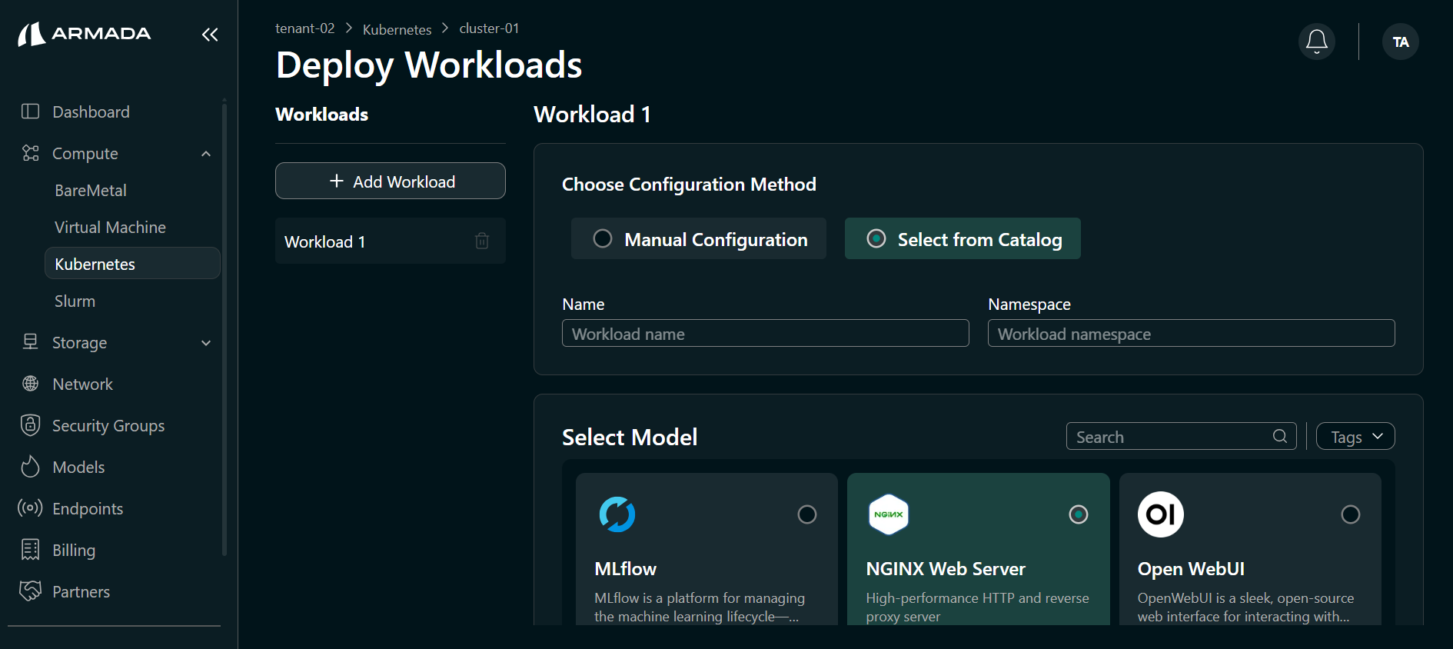Click the Models flame icon
Image resolution: width=1453 pixels, height=649 pixels.
[31, 467]
